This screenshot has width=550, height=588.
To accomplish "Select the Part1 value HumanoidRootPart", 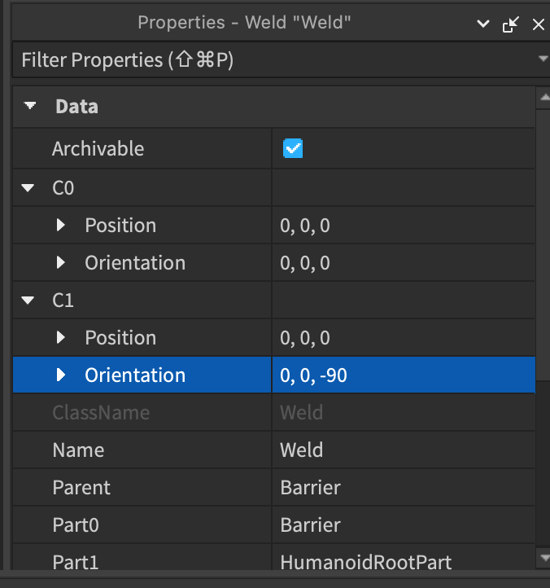I will [403, 561].
